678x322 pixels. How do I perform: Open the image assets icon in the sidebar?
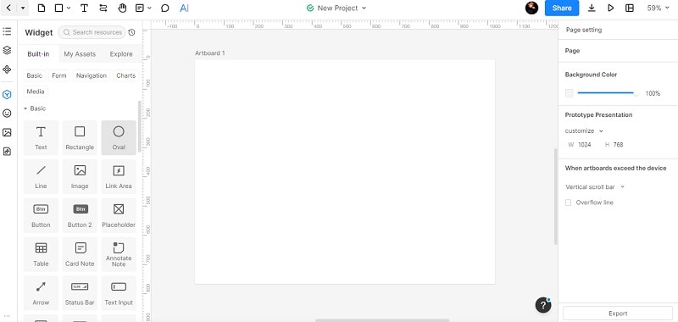[x=7, y=132]
